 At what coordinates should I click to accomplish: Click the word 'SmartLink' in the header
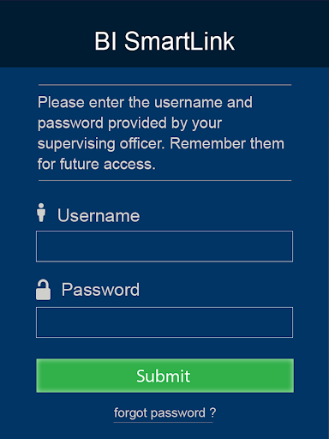pos(179,41)
